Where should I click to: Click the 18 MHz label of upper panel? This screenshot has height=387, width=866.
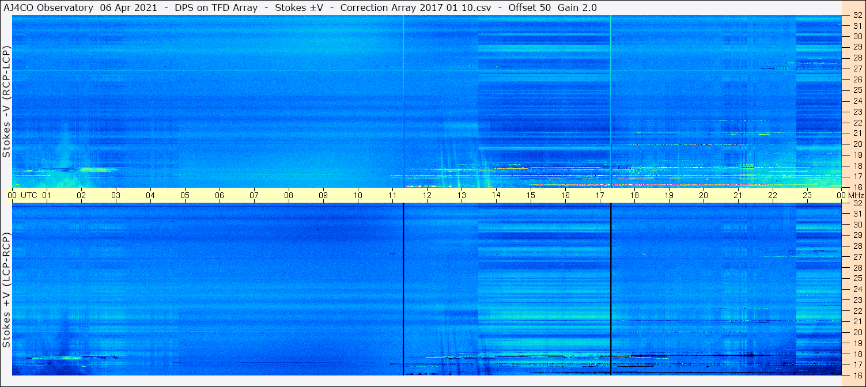point(857,166)
